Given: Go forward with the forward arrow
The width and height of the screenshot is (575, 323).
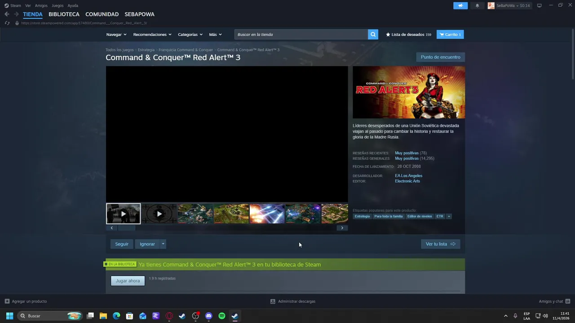Looking at the screenshot, I should [x=16, y=14].
